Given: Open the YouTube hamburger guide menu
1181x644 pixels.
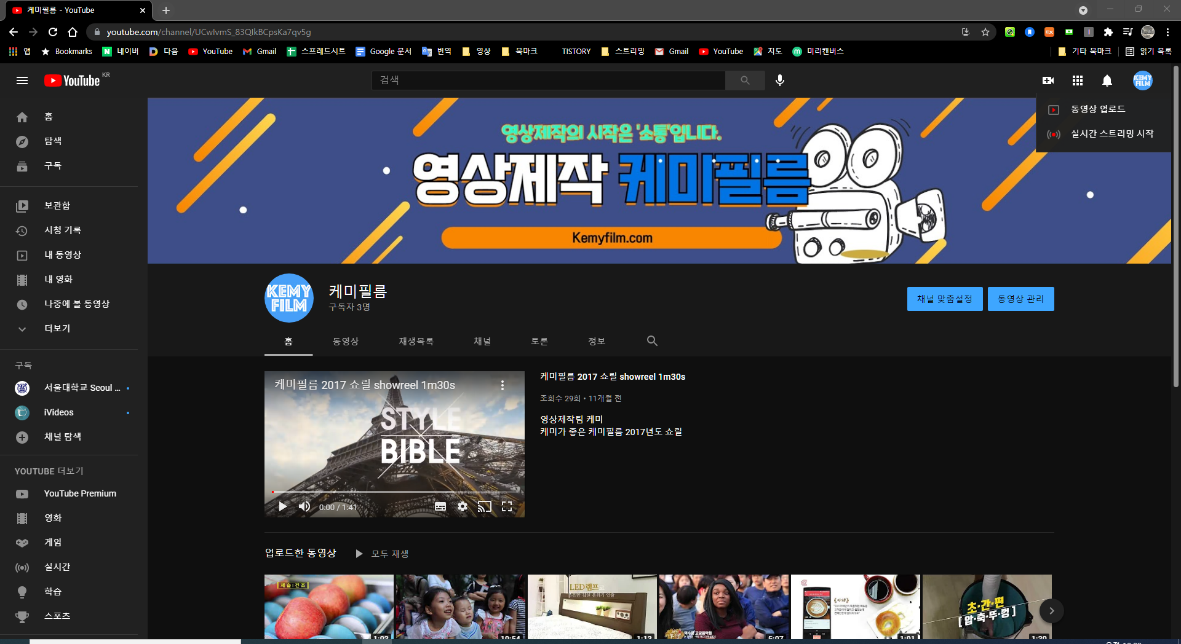Looking at the screenshot, I should (22, 80).
